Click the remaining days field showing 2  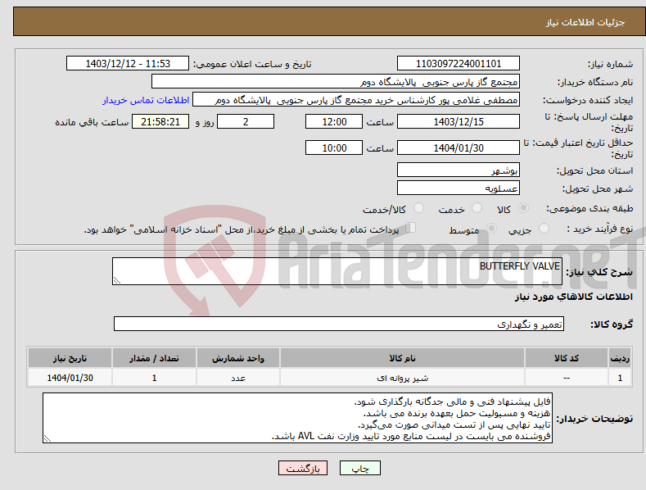[246, 121]
